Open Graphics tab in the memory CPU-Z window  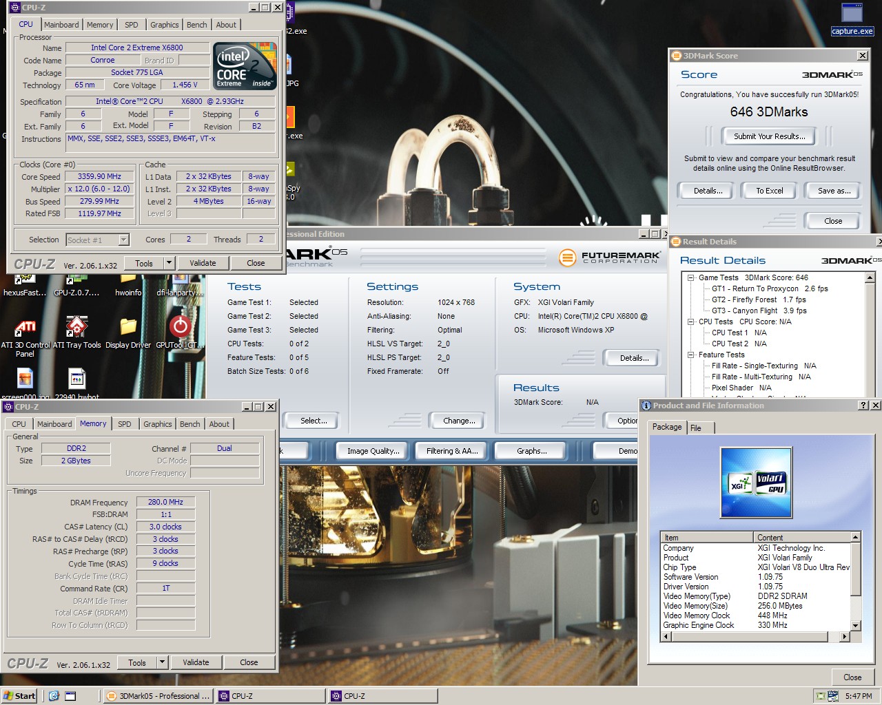(158, 424)
